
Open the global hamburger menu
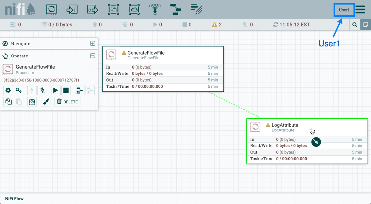pos(360,10)
